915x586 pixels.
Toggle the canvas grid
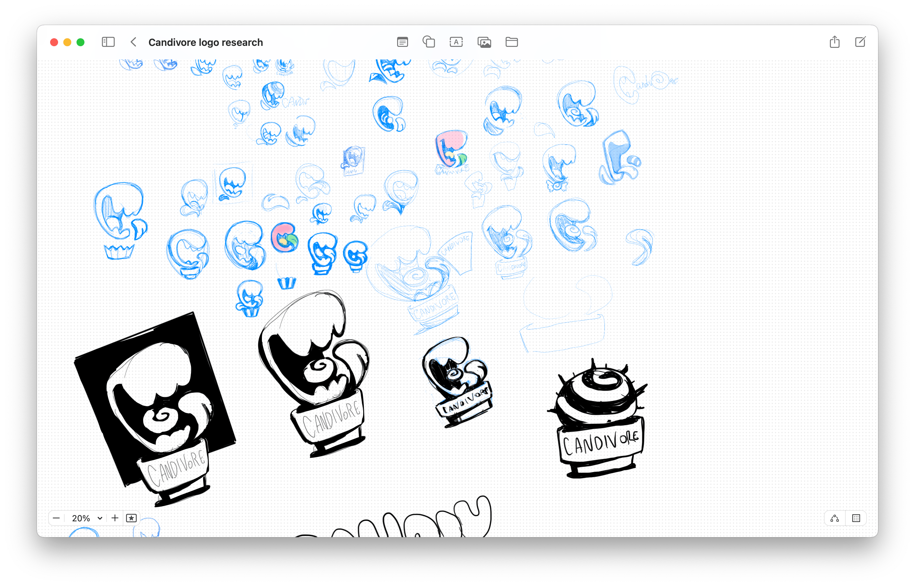856,518
